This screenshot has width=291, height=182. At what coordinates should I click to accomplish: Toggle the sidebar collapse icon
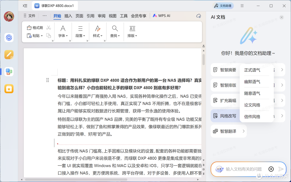tap(25, 6)
